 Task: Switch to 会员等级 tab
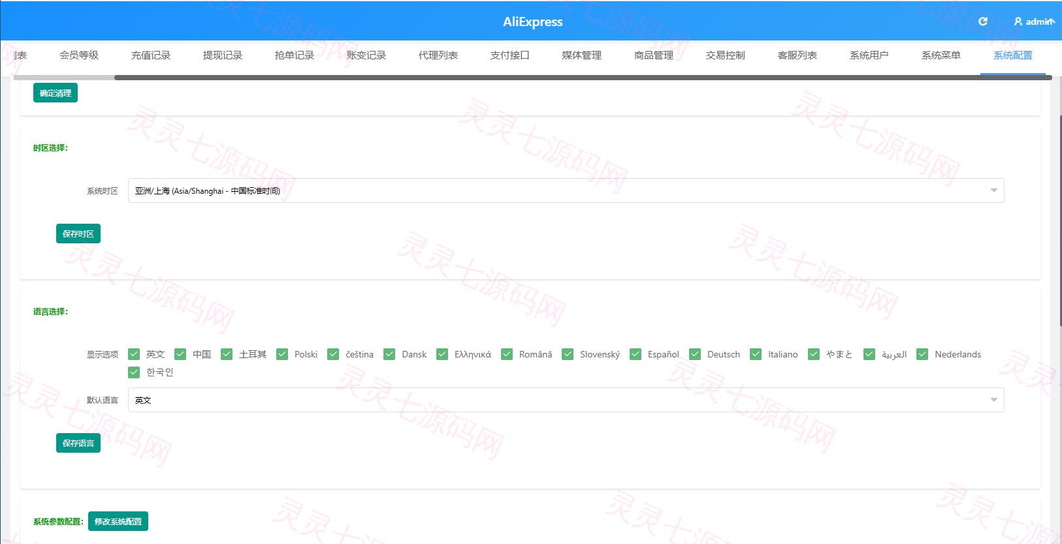pyautogui.click(x=79, y=55)
